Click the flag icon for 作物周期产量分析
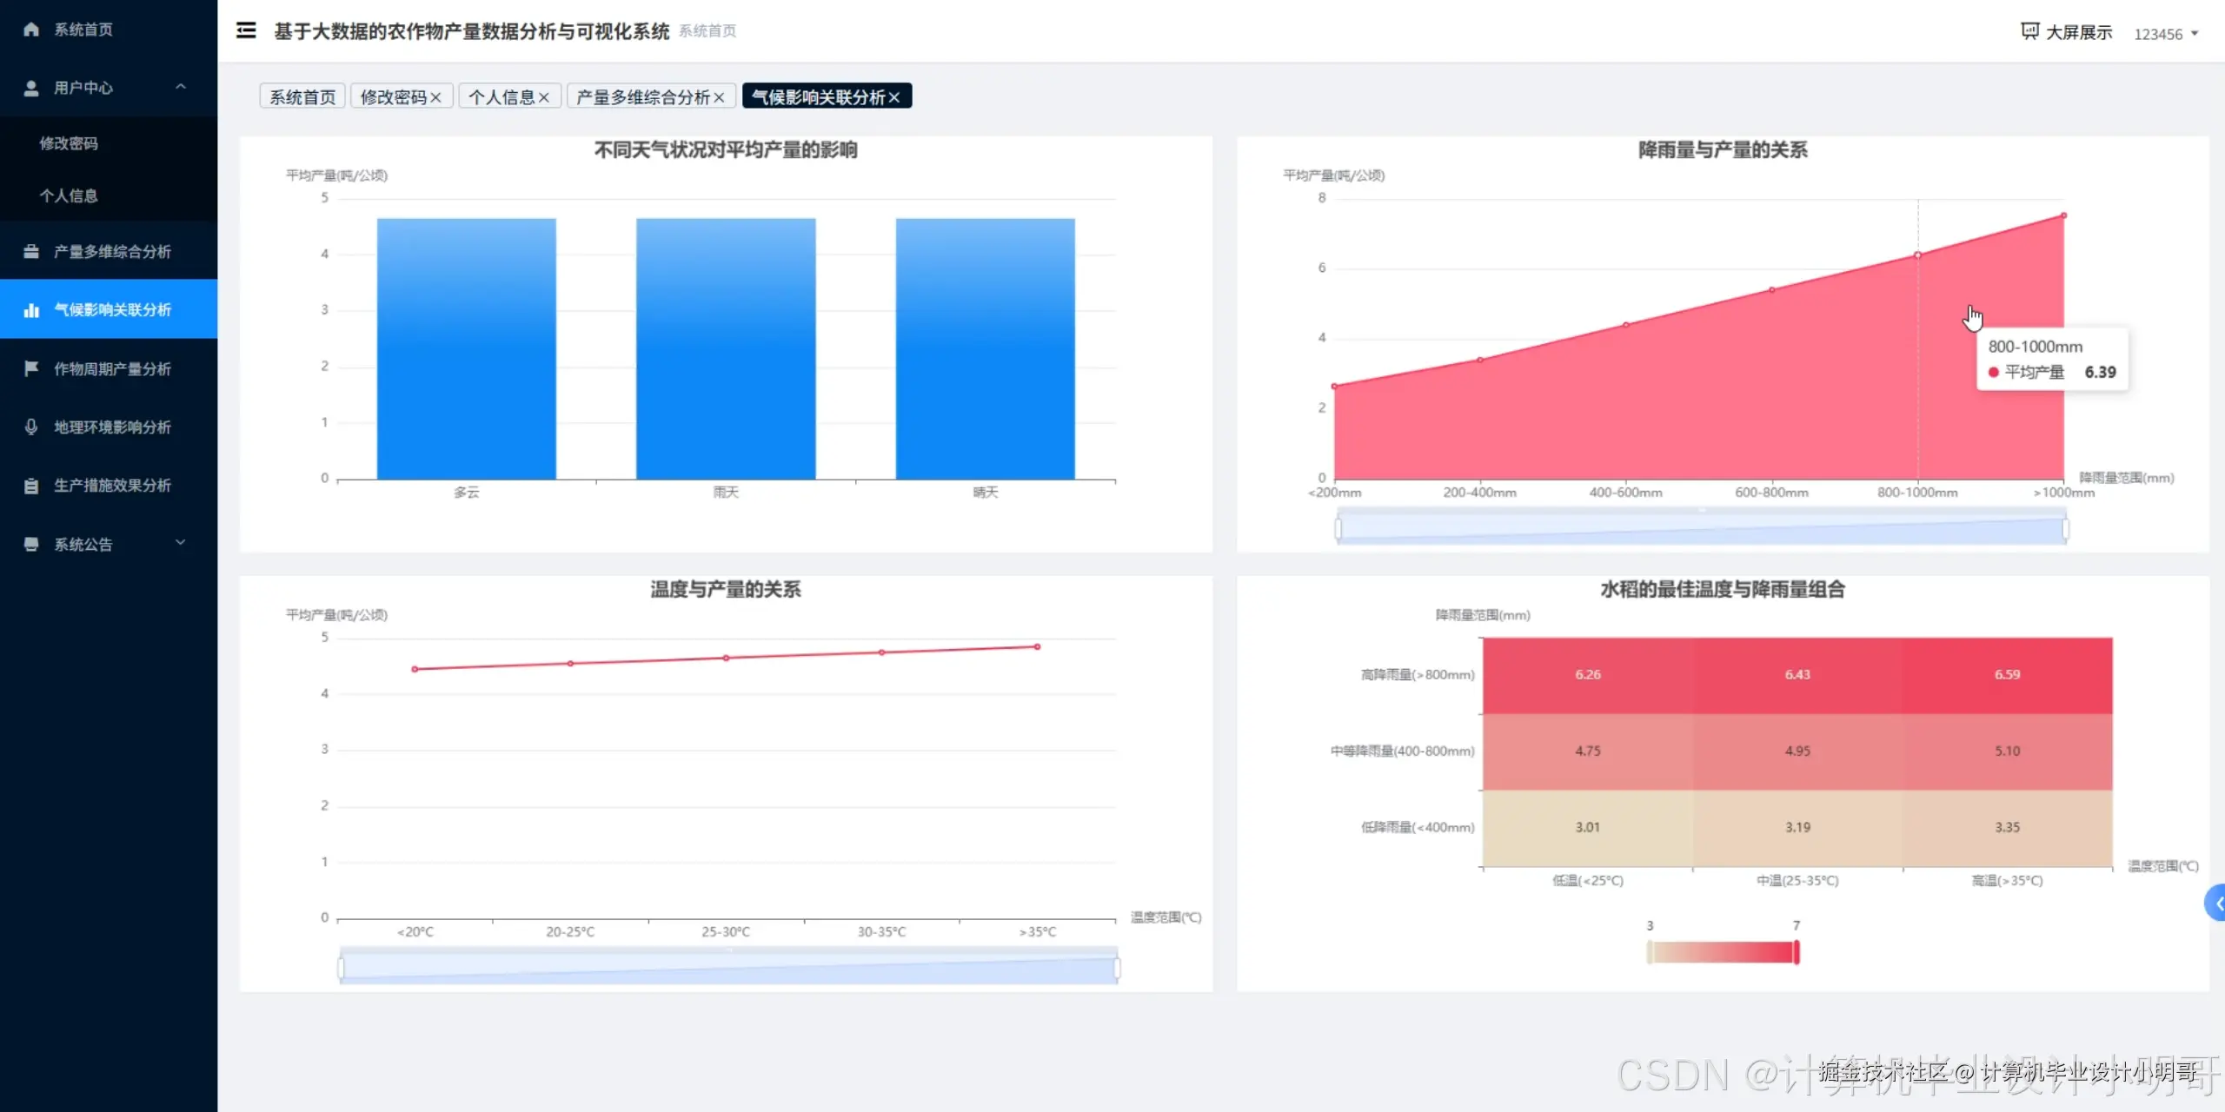This screenshot has width=2225, height=1112. (x=31, y=368)
